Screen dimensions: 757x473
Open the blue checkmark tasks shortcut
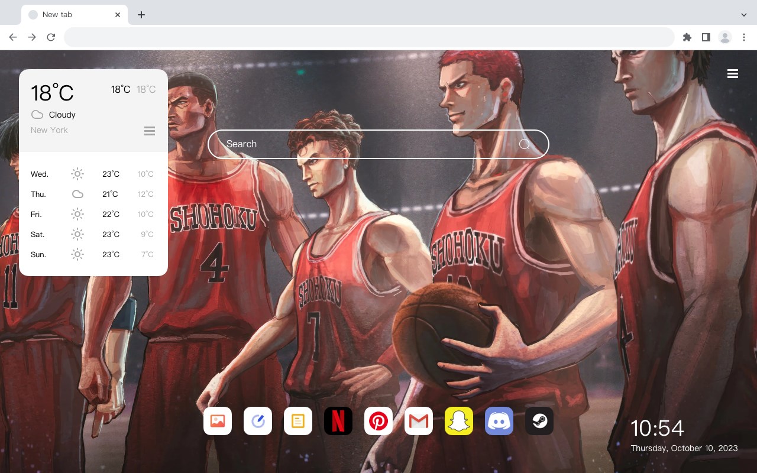(258, 421)
